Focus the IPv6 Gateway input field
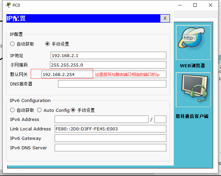This screenshot has width=221, height=176. pos(111,138)
